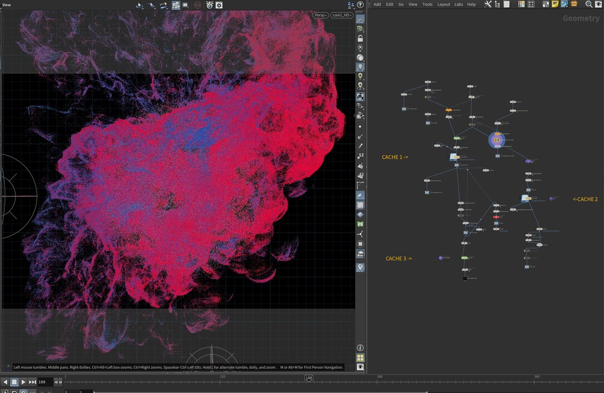Play the timeline forward
The height and width of the screenshot is (393, 604).
pyautogui.click(x=23, y=382)
